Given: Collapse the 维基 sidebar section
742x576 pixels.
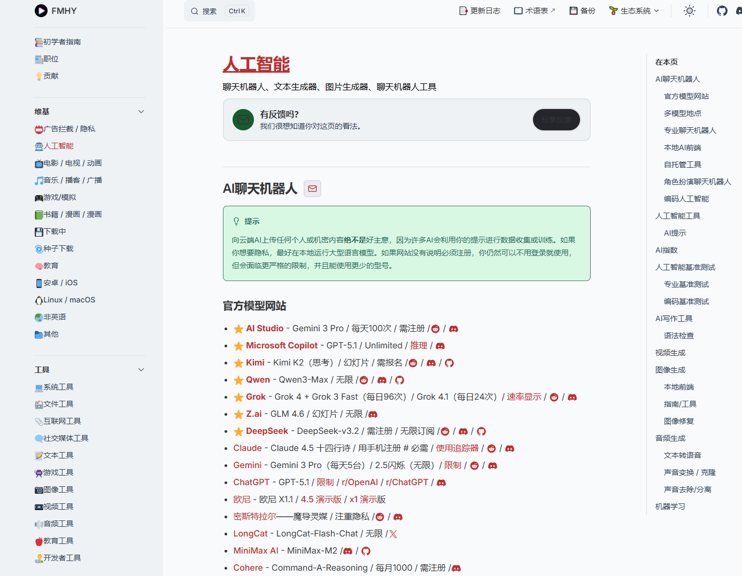Looking at the screenshot, I should pos(141,112).
